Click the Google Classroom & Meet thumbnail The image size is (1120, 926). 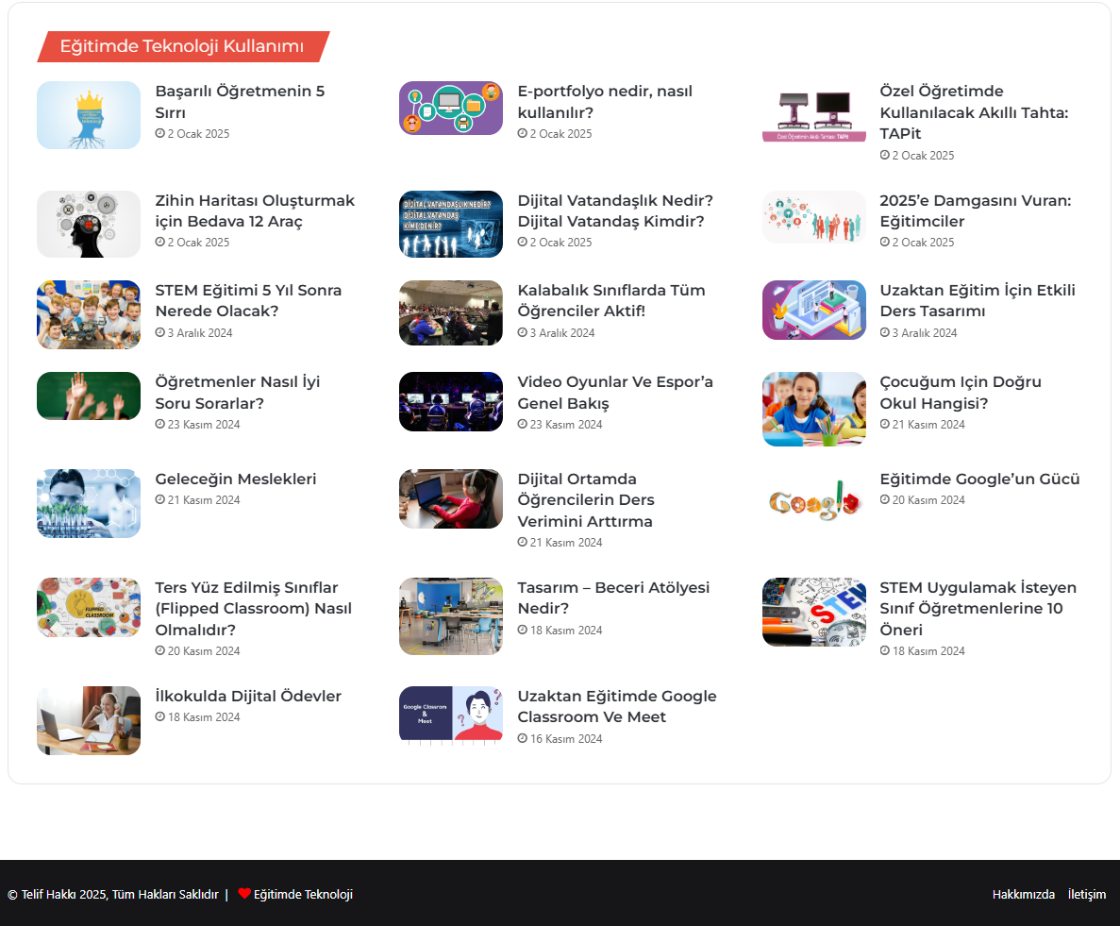[x=451, y=716]
